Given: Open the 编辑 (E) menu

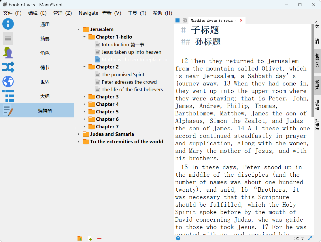Looking at the screenshot, I should point(37,13).
